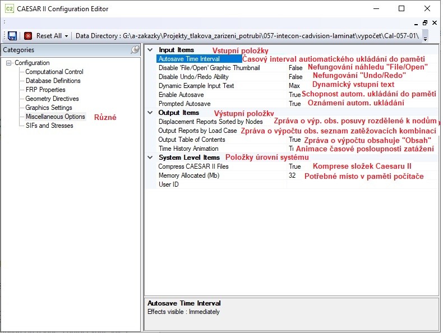This screenshot has height=333, width=443.
Task: Restore the inner child window
Action: coord(425,23)
